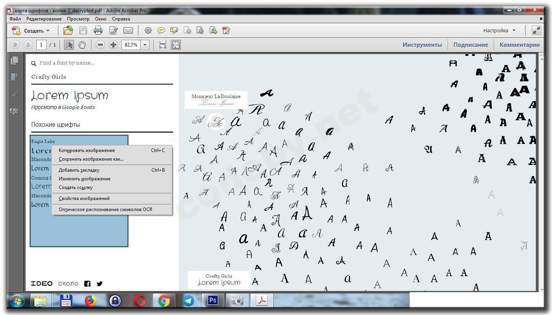The image size is (552, 315).
Task: Click the zoom in plus button
Action: point(113,45)
